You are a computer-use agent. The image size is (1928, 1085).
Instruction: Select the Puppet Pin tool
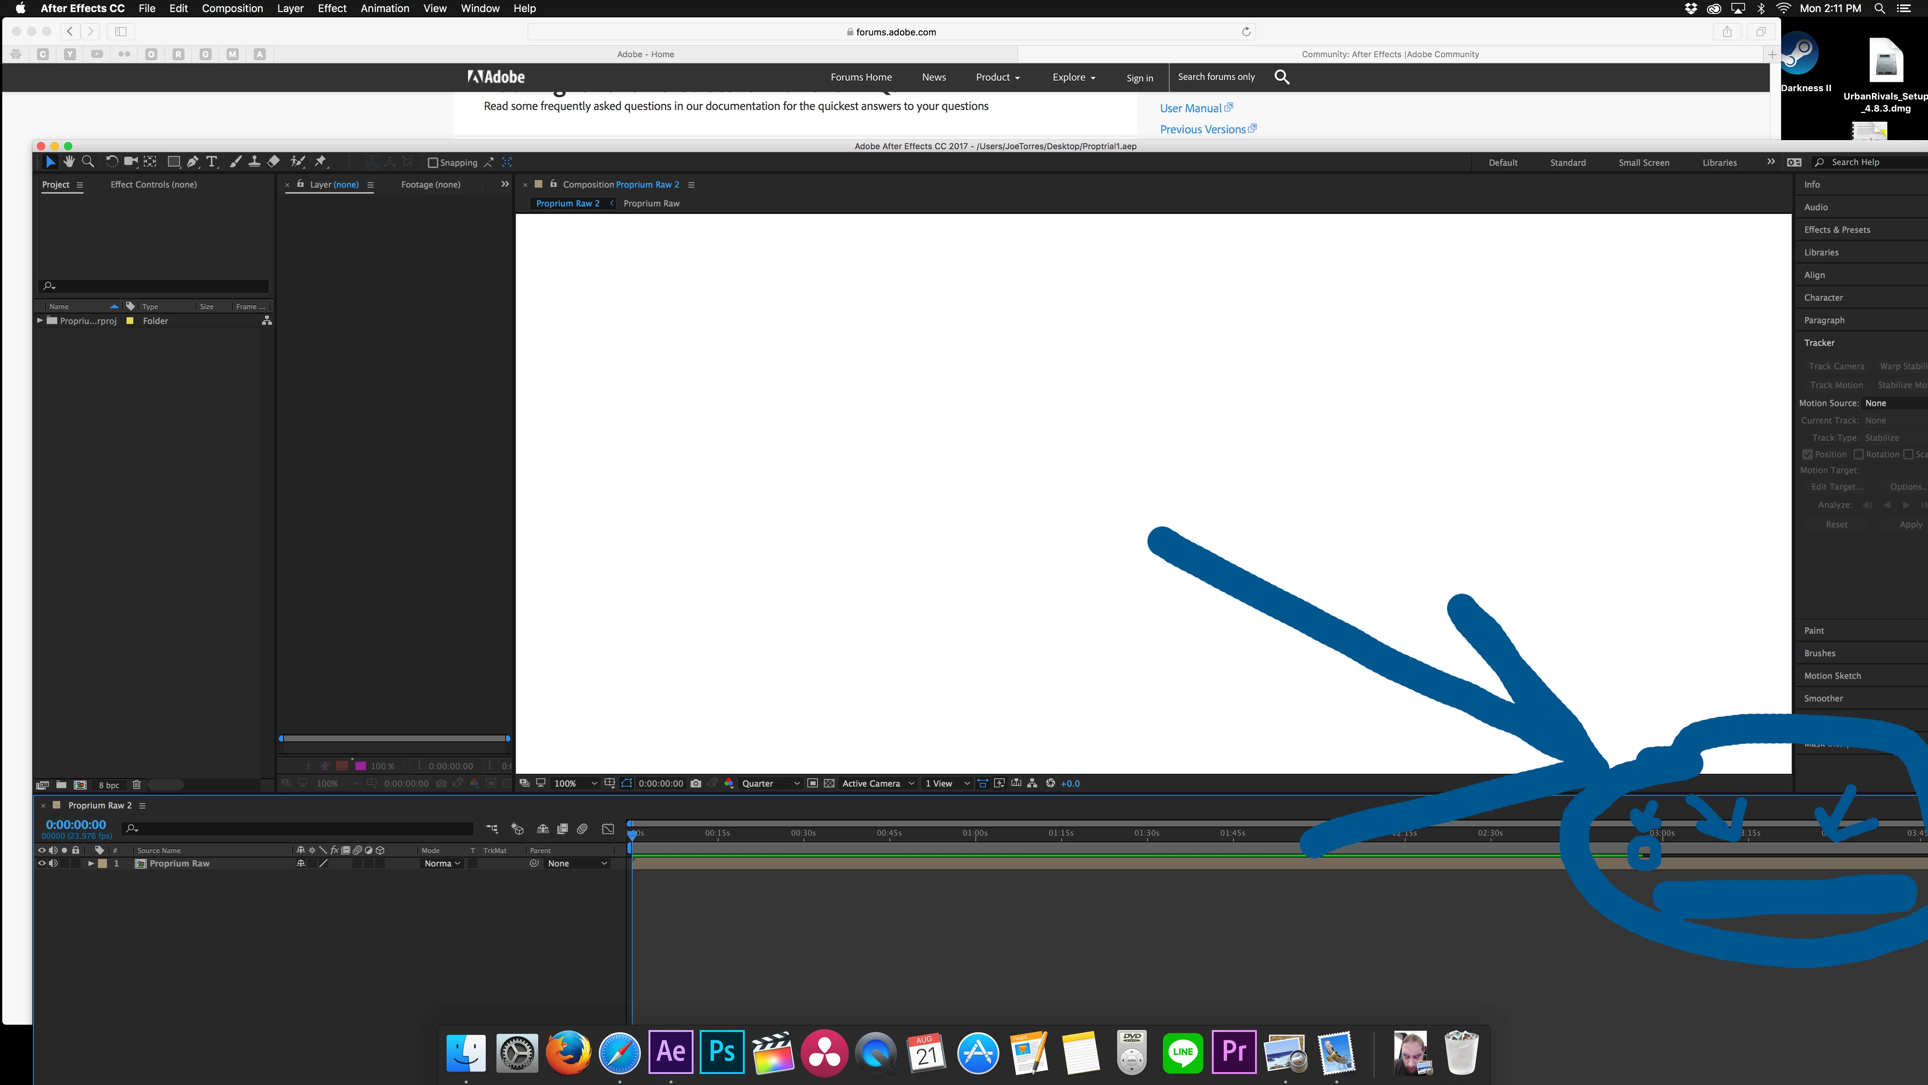(x=321, y=162)
